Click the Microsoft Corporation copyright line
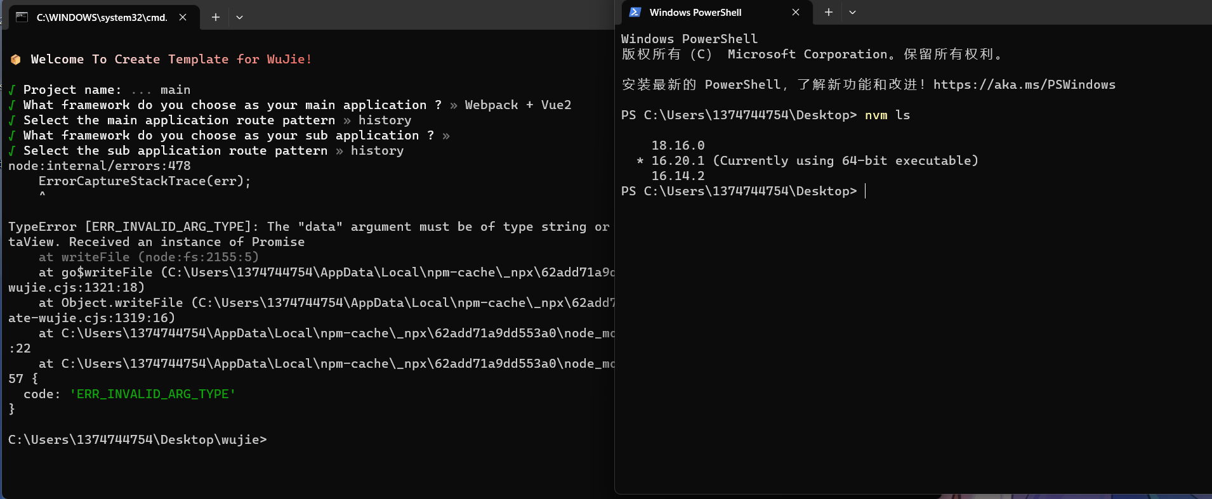 point(812,54)
